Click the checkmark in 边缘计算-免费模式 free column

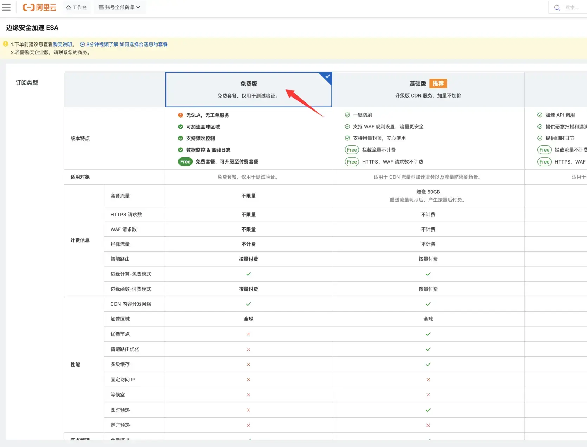248,274
